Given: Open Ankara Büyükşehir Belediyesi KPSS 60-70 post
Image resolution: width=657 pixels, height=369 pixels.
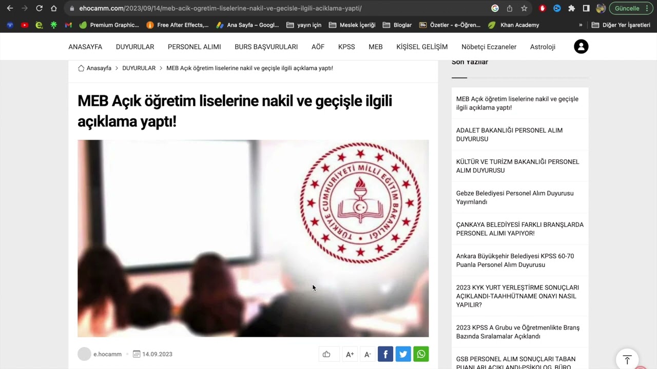Looking at the screenshot, I should pyautogui.click(x=515, y=260).
